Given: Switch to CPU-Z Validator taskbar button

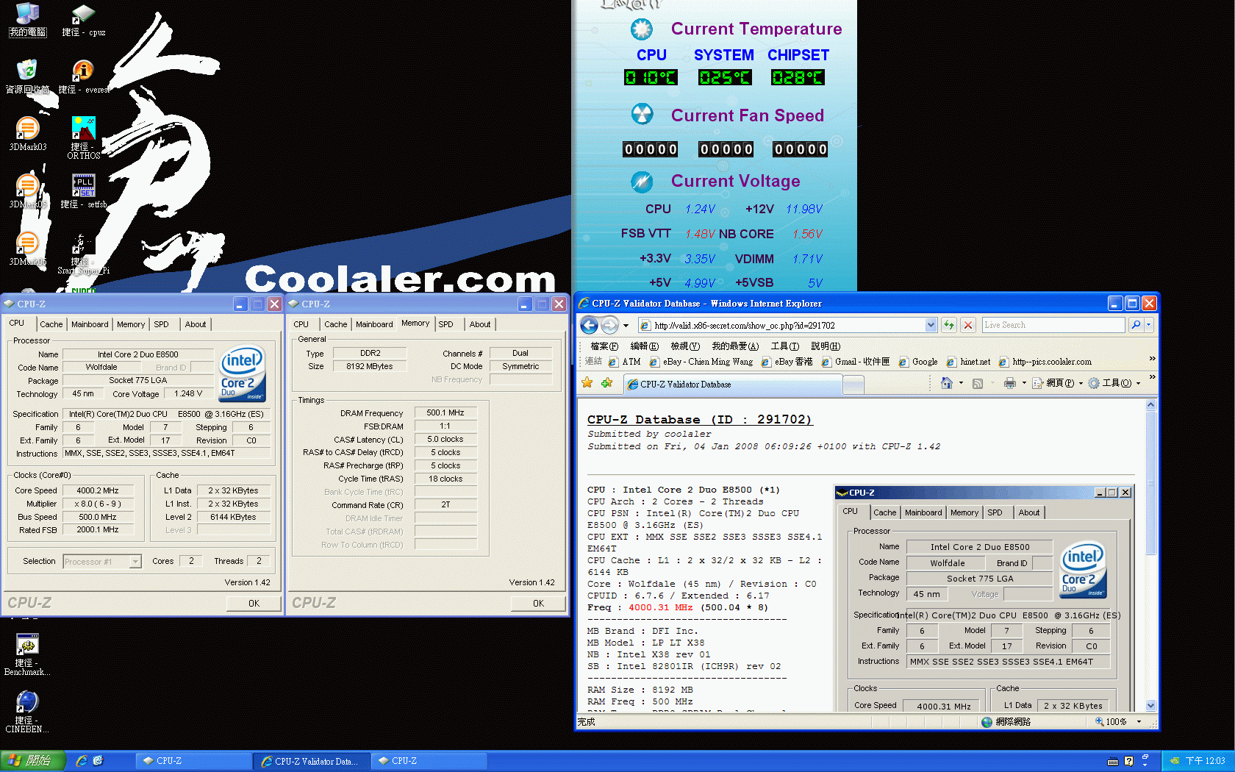Looking at the screenshot, I should (310, 762).
